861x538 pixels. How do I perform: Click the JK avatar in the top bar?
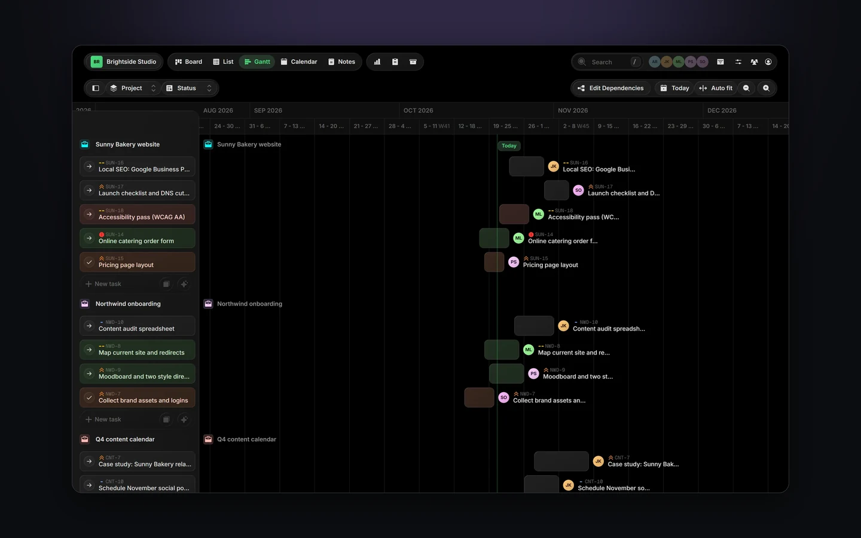click(x=667, y=62)
